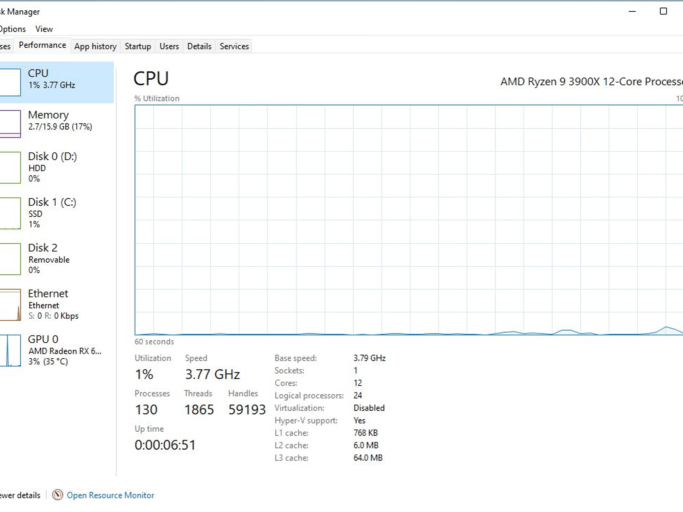Select the CPU mini graph thumbnail
Screen dimensions: 683x512
click(x=10, y=82)
